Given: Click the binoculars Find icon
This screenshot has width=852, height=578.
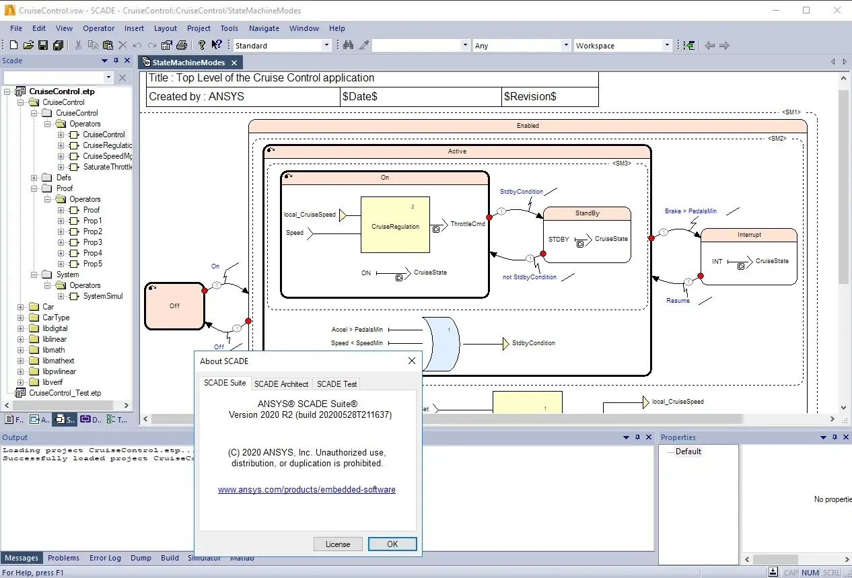Looking at the screenshot, I should point(348,45).
